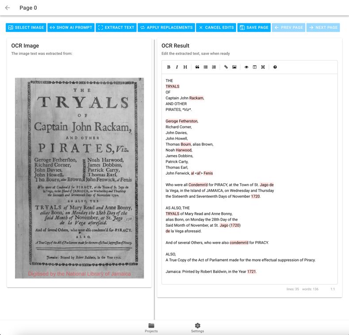This screenshot has width=349, height=335.
Task: Insert an image in the editor toolbar
Action: 234,67
